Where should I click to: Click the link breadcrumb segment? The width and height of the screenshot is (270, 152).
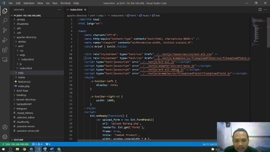click(157, 16)
